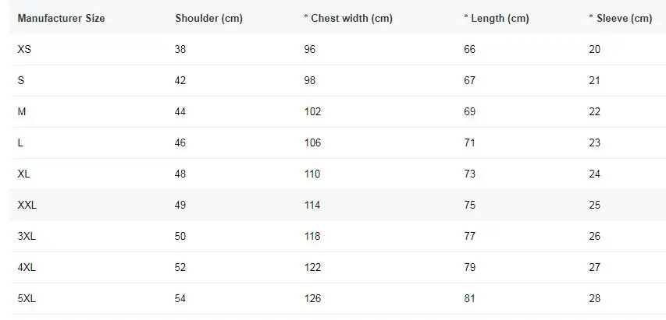
Task: Select the S size row label
Action: (x=21, y=80)
